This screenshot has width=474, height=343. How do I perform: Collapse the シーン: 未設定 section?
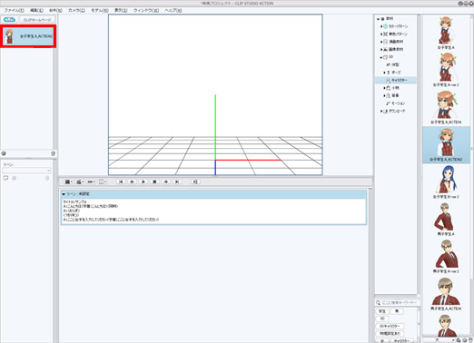tap(64, 194)
